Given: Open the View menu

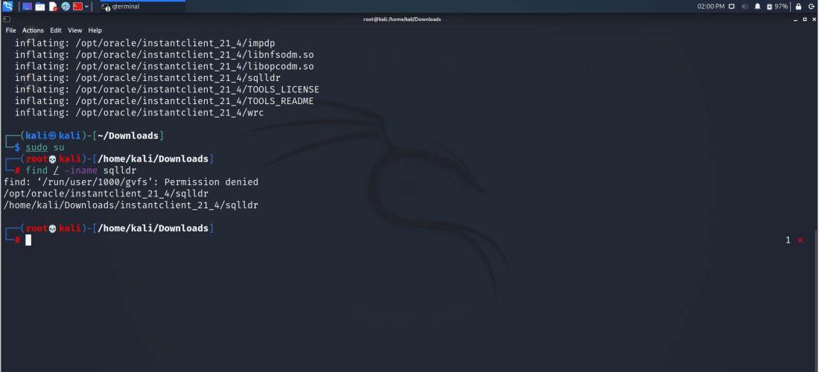Looking at the screenshot, I should [x=75, y=31].
